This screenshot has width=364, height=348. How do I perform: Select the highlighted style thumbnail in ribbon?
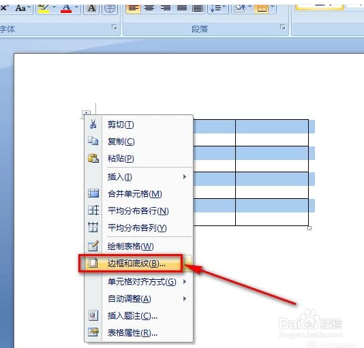(x=320, y=7)
